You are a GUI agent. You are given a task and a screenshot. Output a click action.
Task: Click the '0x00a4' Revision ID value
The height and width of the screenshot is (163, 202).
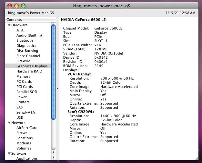pyautogui.click(x=101, y=62)
